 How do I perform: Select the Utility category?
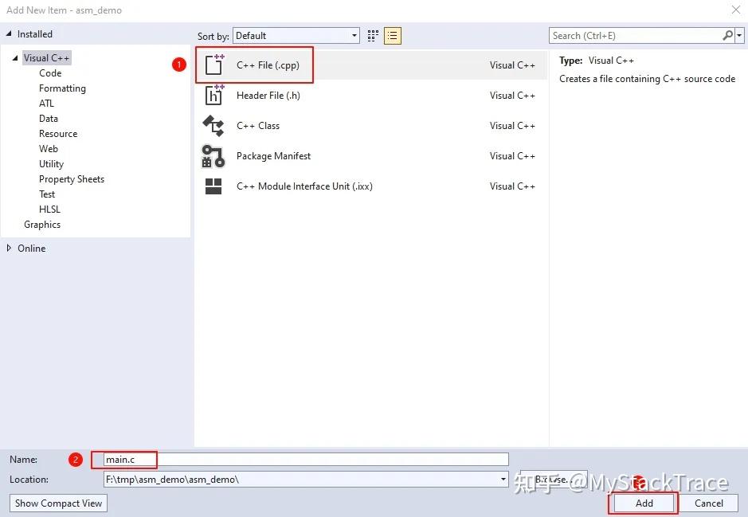tap(51, 164)
